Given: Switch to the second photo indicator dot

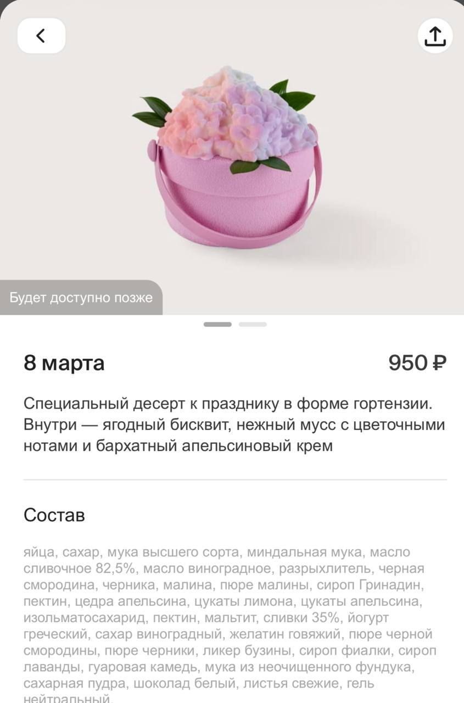Looking at the screenshot, I should [x=253, y=325].
